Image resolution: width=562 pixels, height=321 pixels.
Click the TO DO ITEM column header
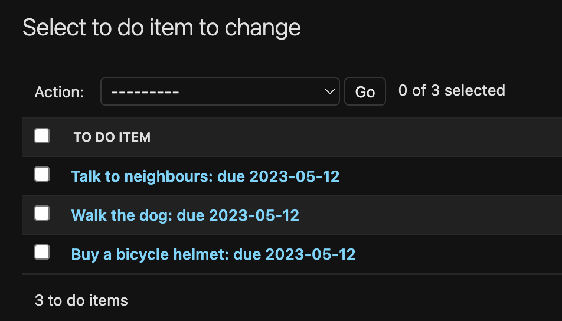[x=112, y=137]
